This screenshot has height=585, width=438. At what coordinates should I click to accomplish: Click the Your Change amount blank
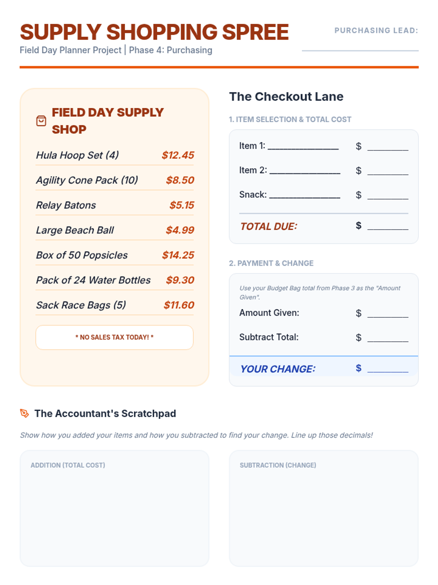tap(388, 369)
